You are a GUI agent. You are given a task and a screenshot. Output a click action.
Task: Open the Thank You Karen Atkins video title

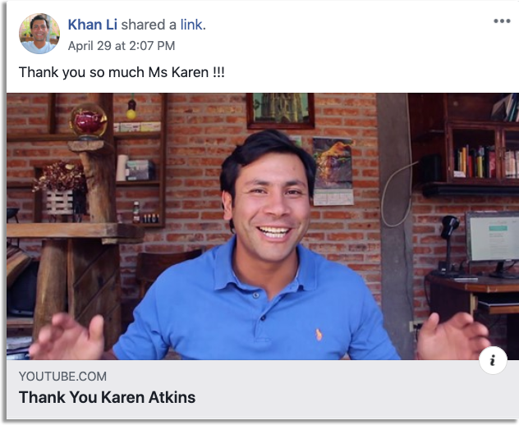pyautogui.click(x=108, y=397)
